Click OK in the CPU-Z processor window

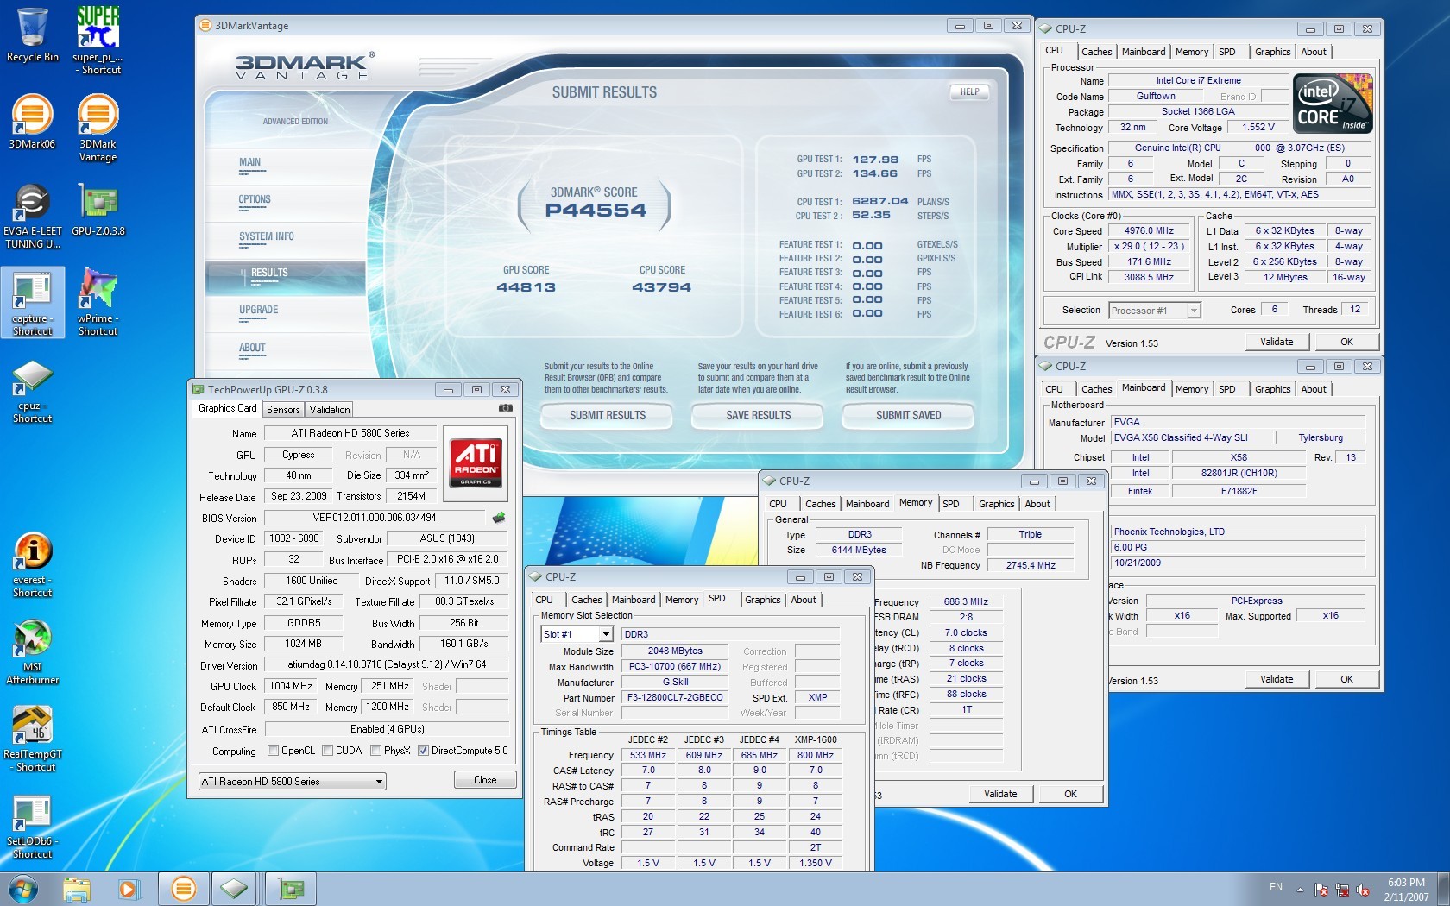[x=1347, y=342]
